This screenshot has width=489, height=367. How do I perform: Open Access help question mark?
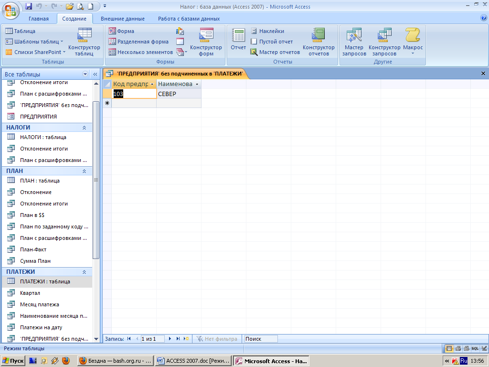(x=484, y=18)
